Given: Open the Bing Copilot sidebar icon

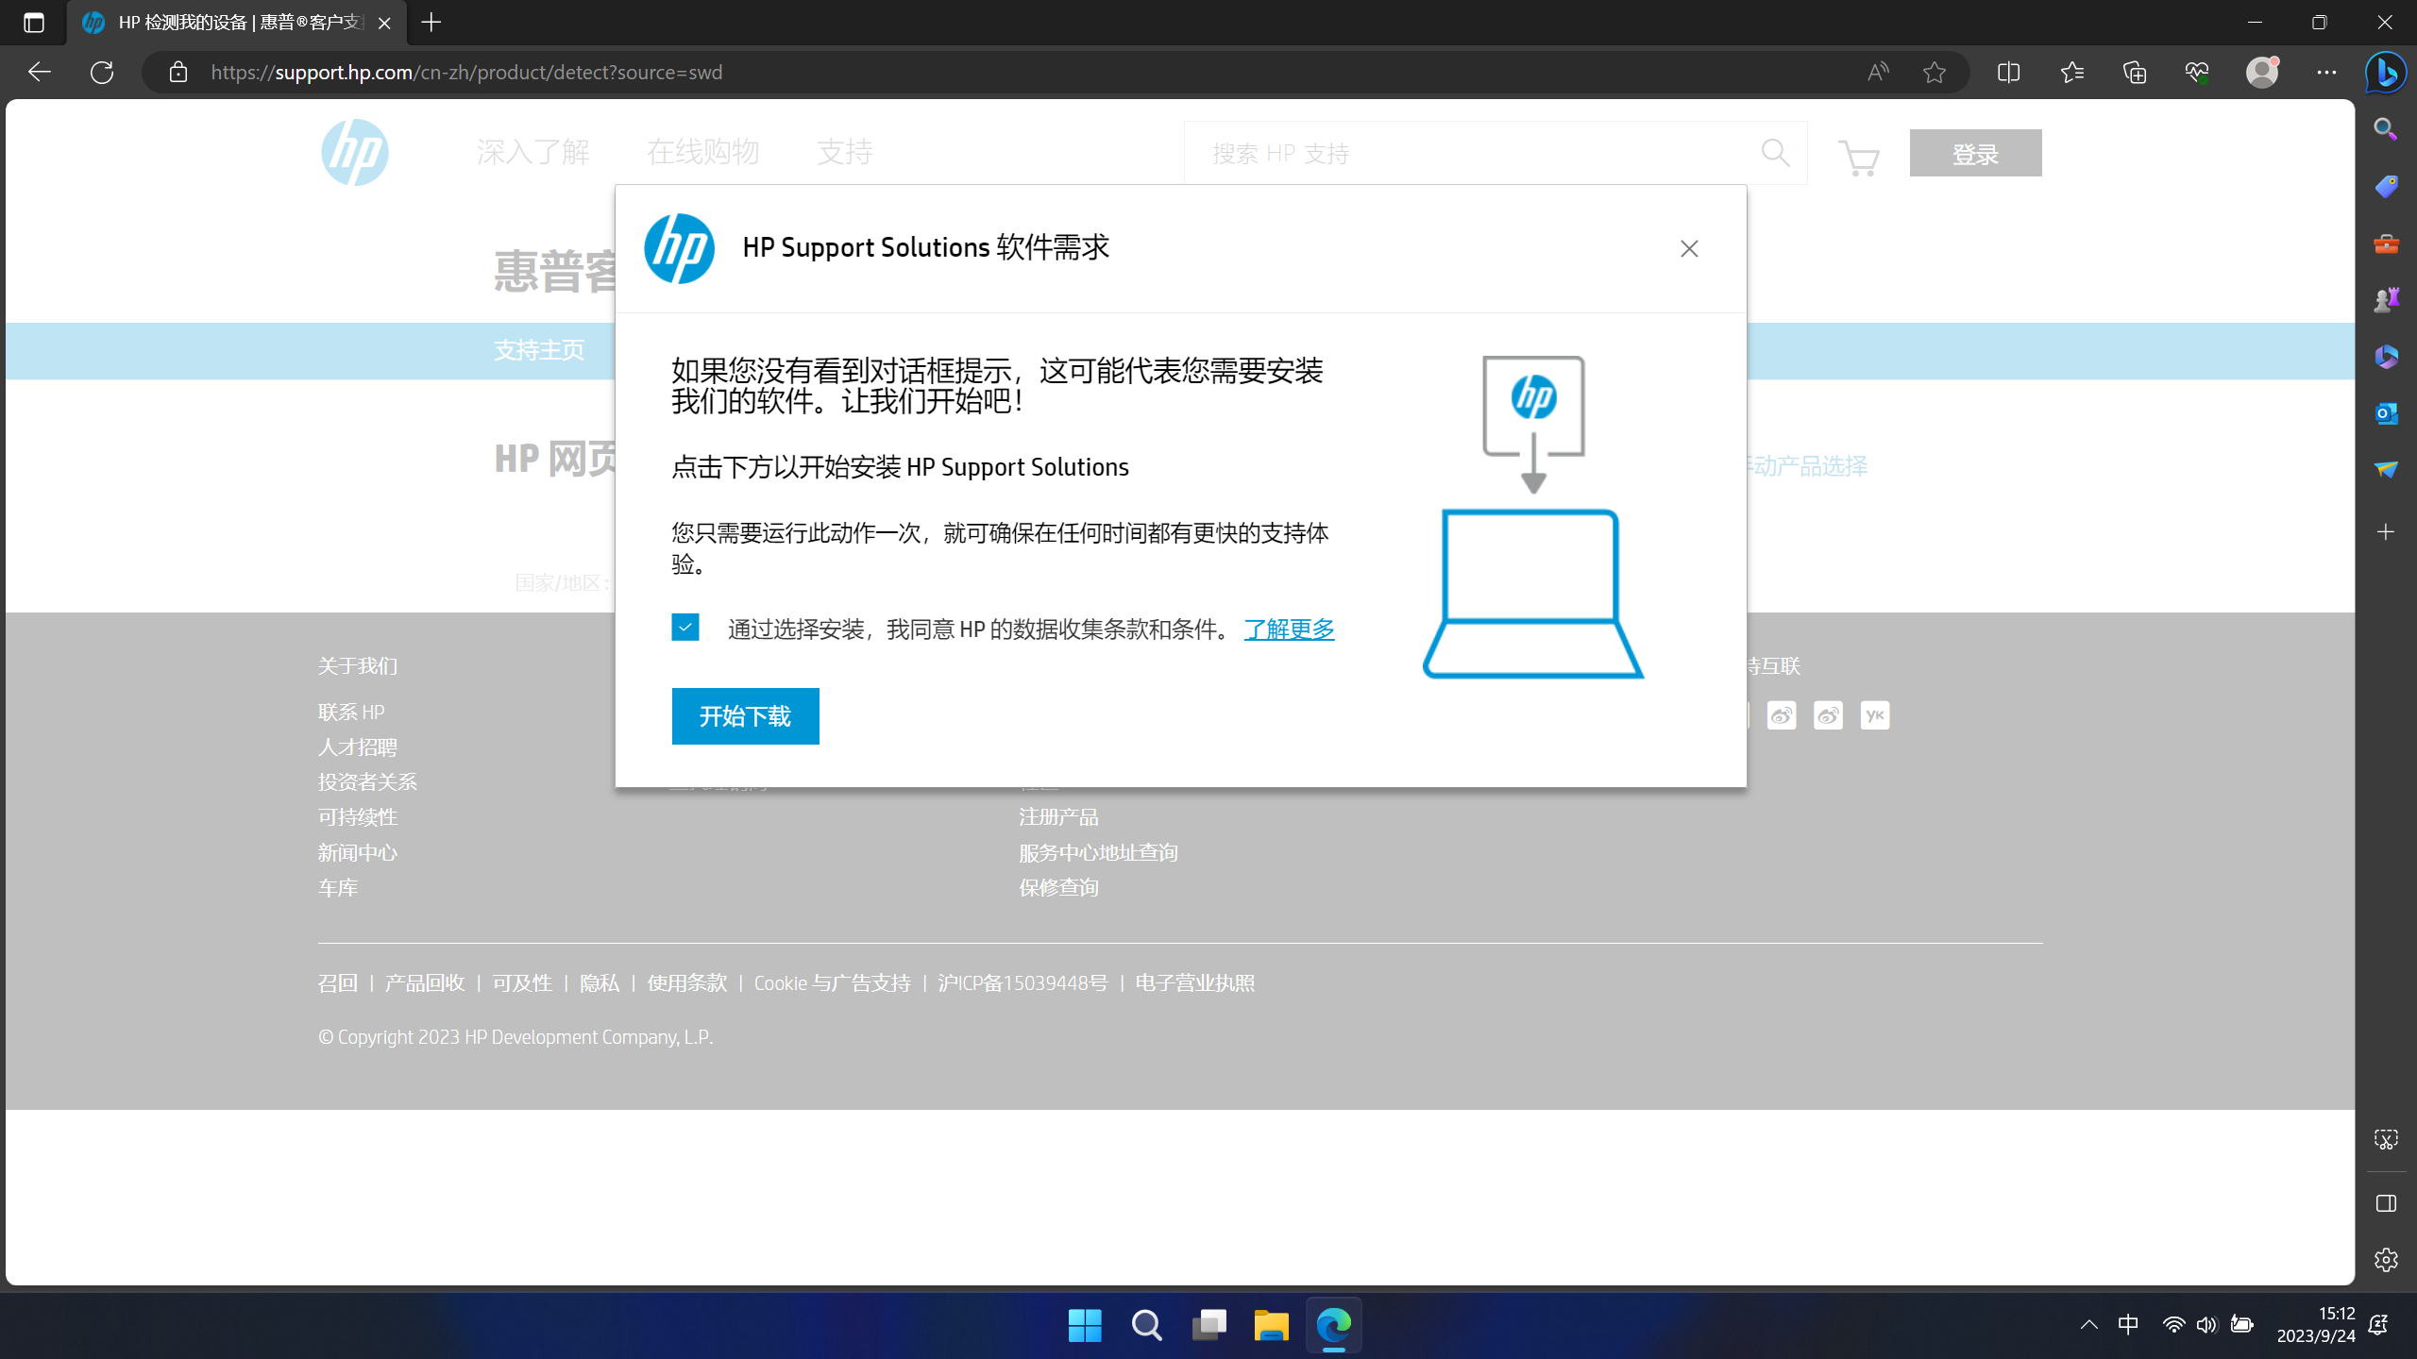Looking at the screenshot, I should pyautogui.click(x=2386, y=72).
